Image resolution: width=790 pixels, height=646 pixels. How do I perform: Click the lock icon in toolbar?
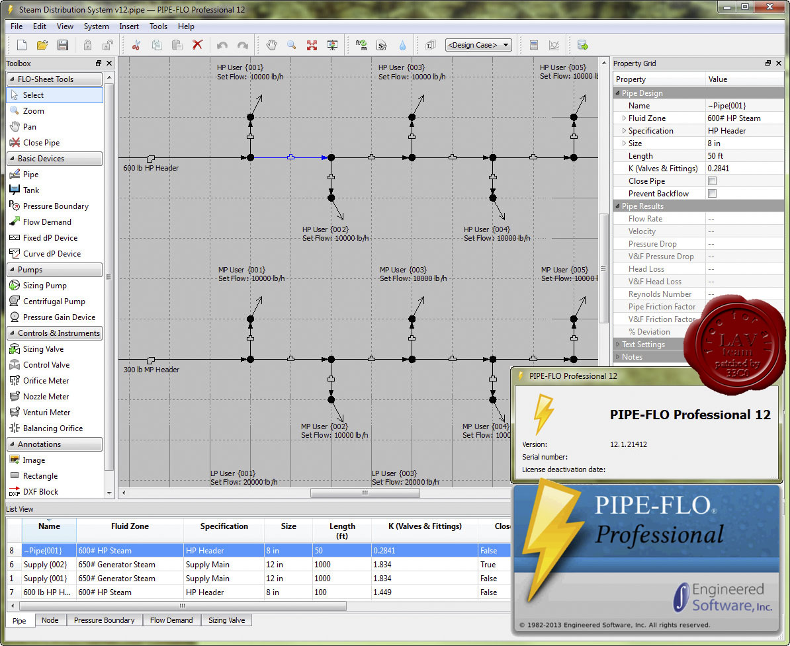87,46
